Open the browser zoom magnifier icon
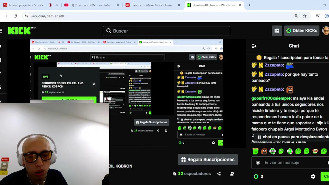 tap(296, 16)
